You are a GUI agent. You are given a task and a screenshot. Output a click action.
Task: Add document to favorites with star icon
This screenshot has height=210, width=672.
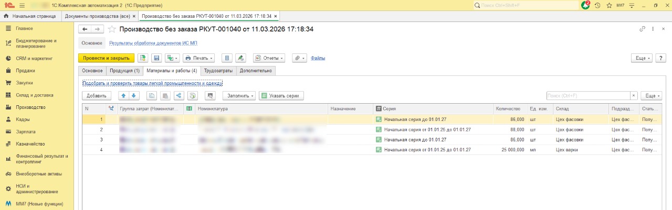[x=111, y=29]
